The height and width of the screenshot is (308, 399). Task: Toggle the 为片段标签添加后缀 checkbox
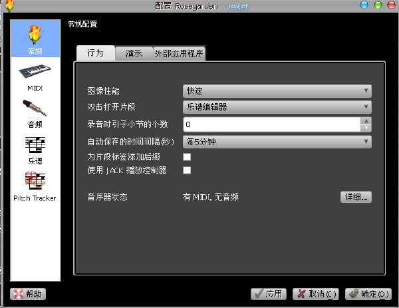pyautogui.click(x=187, y=157)
